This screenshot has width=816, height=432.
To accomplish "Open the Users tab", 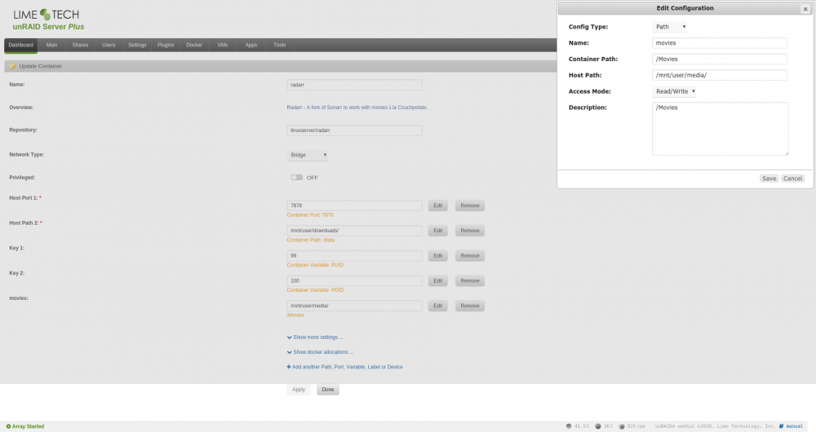I will click(109, 45).
